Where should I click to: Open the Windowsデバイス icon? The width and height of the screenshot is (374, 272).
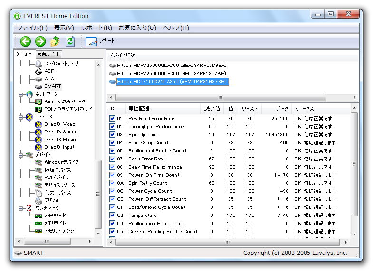tap(38, 163)
